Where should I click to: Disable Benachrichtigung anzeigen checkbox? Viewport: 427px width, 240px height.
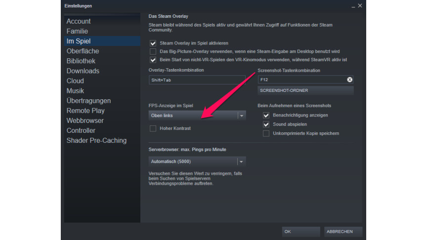coord(266,115)
